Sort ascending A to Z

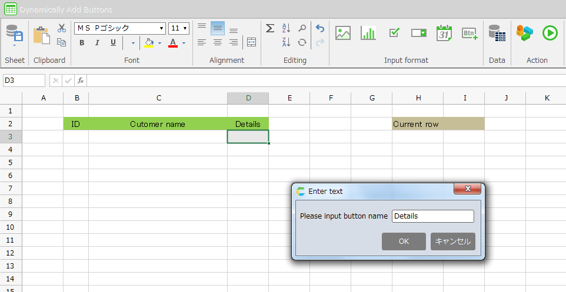pos(287,28)
